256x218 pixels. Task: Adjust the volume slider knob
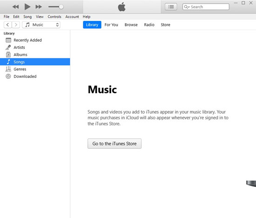tap(61, 7)
